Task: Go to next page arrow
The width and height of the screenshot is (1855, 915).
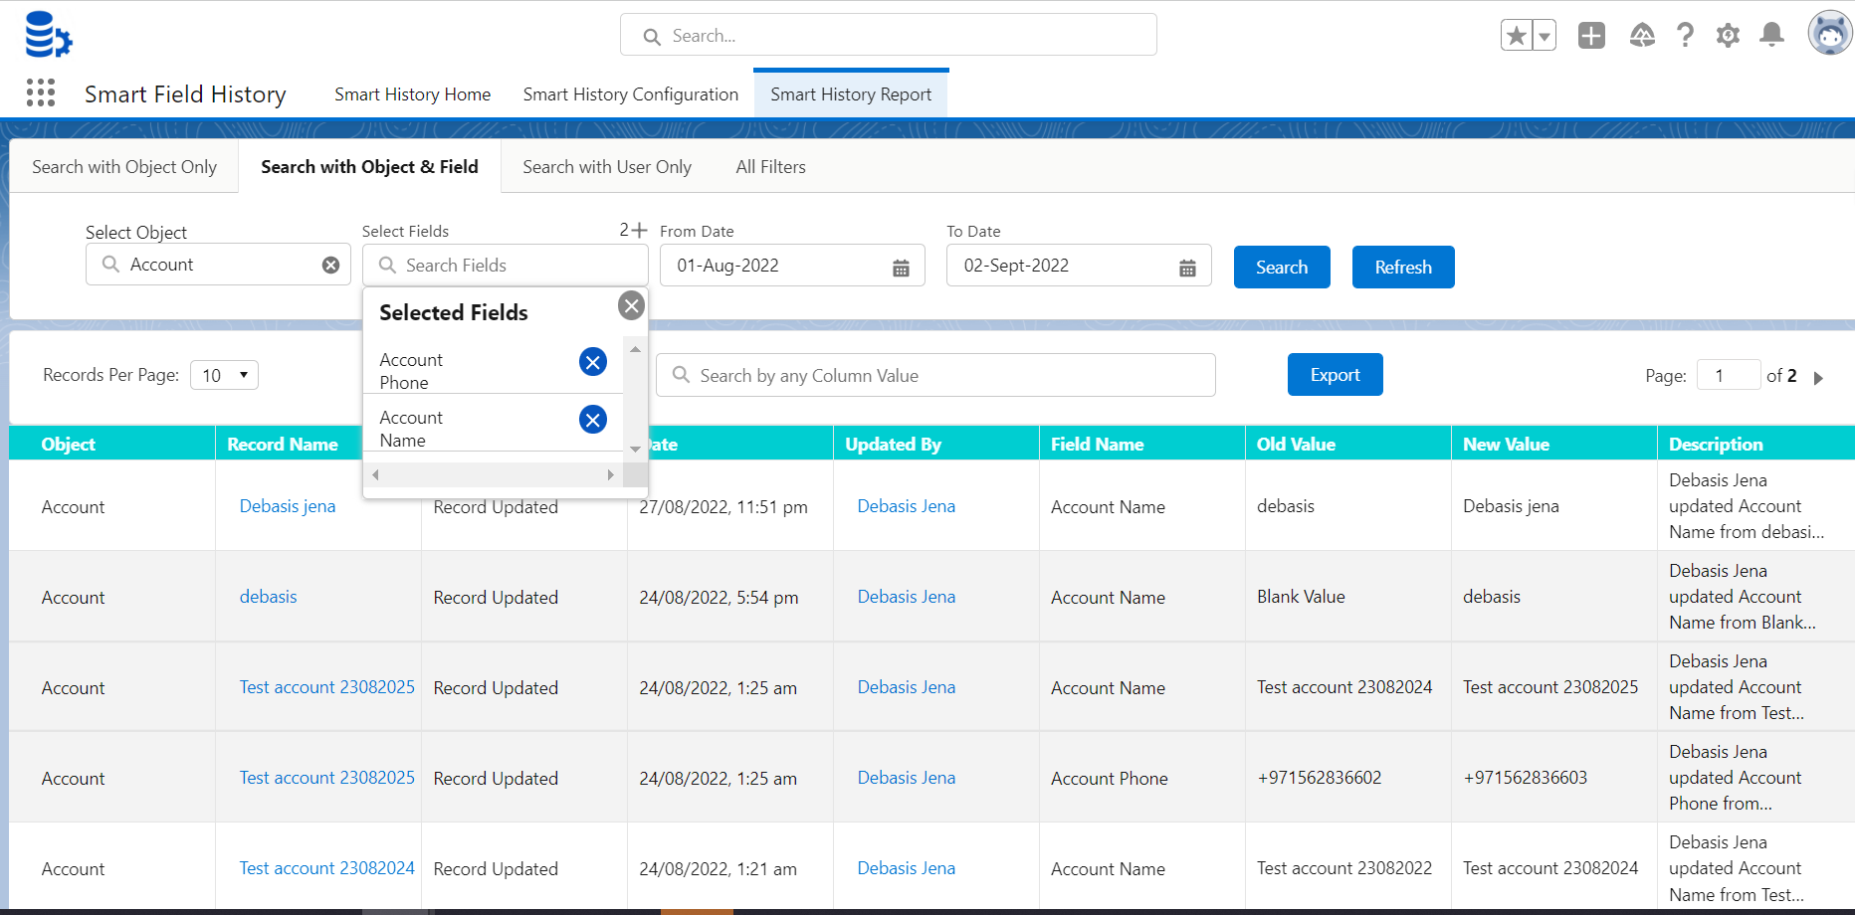Action: 1818,378
